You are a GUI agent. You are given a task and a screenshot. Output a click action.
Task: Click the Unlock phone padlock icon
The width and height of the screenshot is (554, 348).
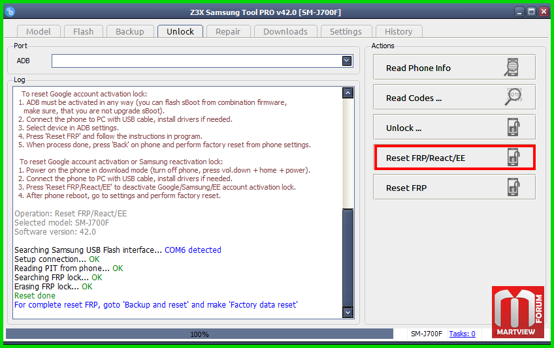[513, 127]
